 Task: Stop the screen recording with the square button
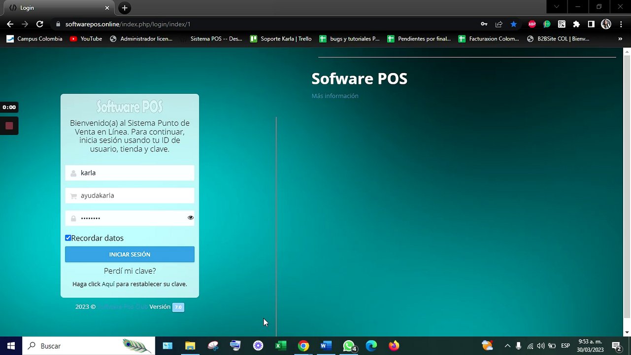(x=9, y=126)
